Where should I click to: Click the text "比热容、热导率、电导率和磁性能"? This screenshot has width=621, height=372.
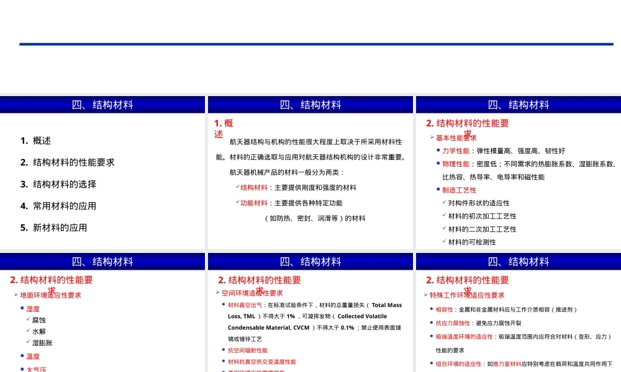[x=494, y=177]
